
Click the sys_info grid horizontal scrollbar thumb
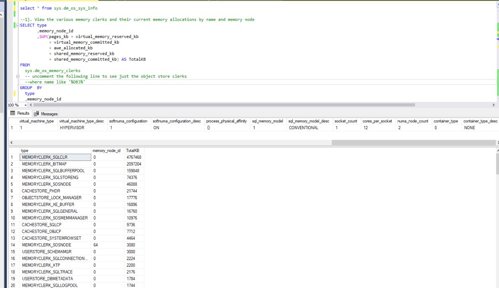[413, 142]
